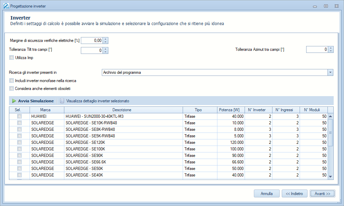Click the Descrizione column header
This screenshot has width=344, height=206.
pyautogui.click(x=123, y=110)
